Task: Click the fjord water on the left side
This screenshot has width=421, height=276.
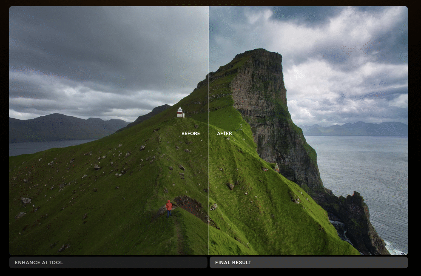Action: click(x=41, y=147)
